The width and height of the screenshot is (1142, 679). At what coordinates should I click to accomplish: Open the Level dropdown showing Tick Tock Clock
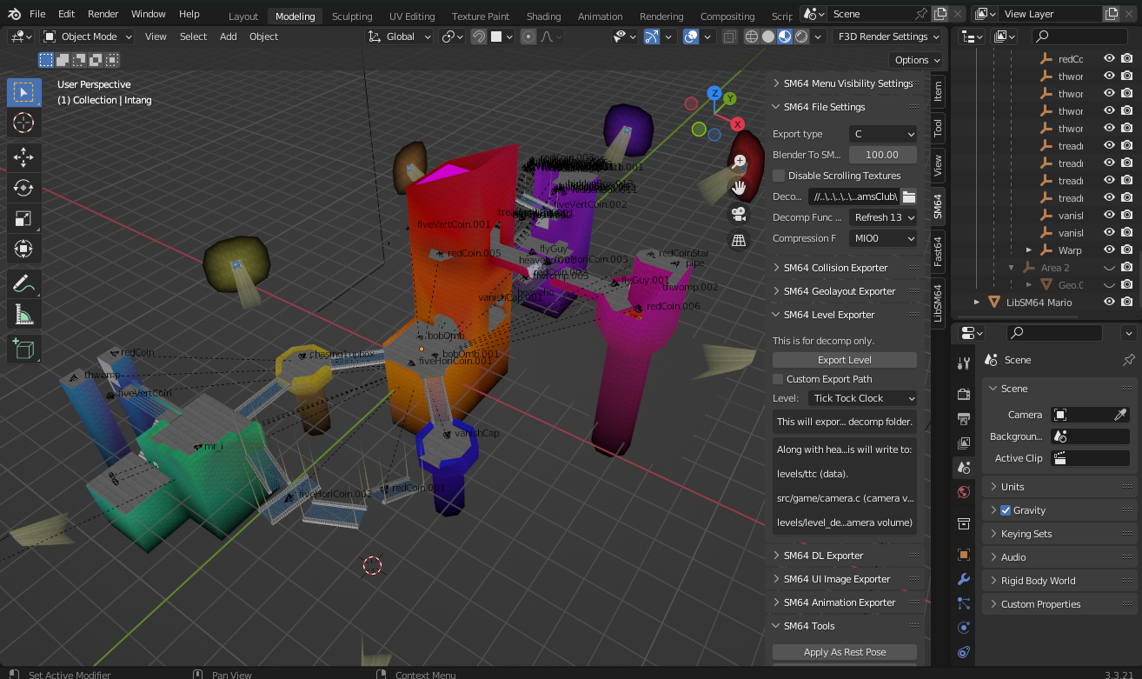pyautogui.click(x=862, y=398)
